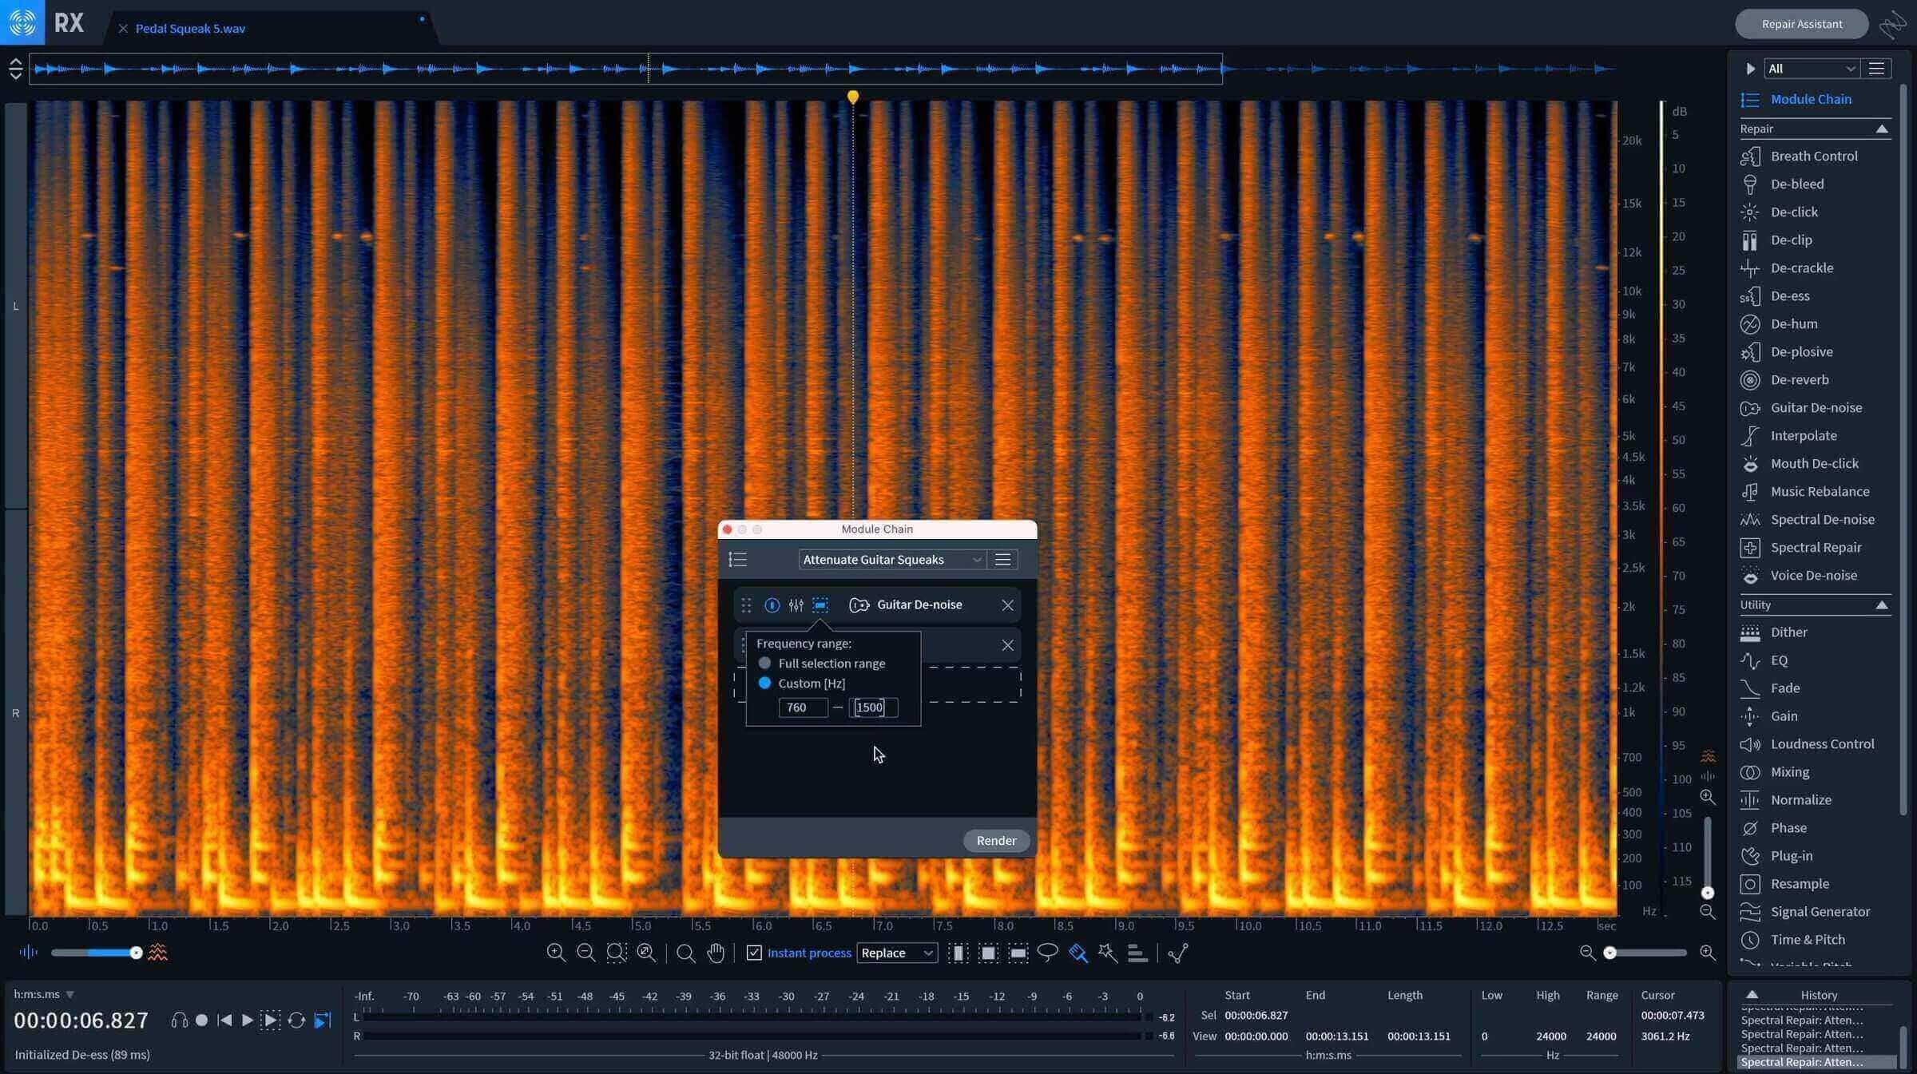Toggle headphone monitoring
1917x1074 pixels.
coord(180,1020)
